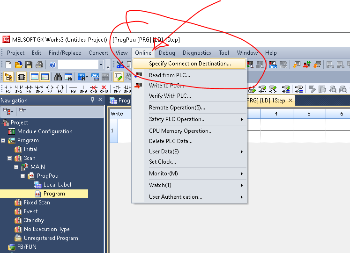Click the Read from PLC menu icon
Image resolution: width=350 pixels, height=253 pixels.
(x=138, y=75)
